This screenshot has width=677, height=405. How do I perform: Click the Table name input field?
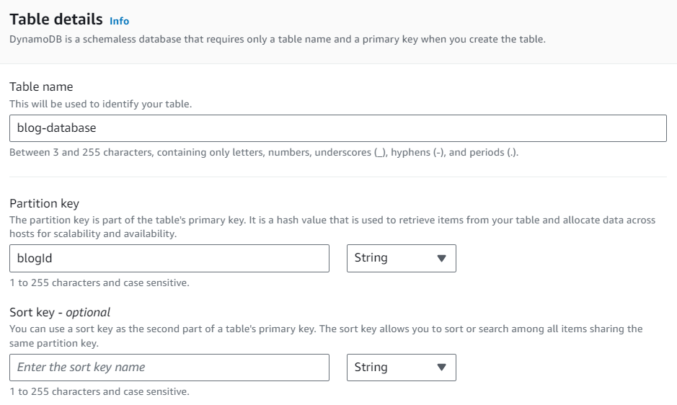click(337, 128)
